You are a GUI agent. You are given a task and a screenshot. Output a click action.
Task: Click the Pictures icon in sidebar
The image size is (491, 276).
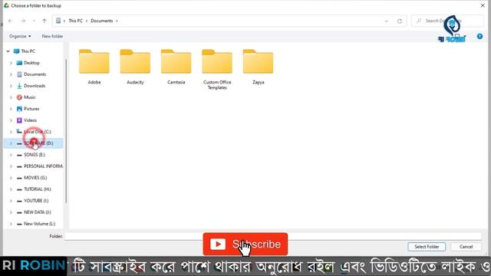(19, 109)
